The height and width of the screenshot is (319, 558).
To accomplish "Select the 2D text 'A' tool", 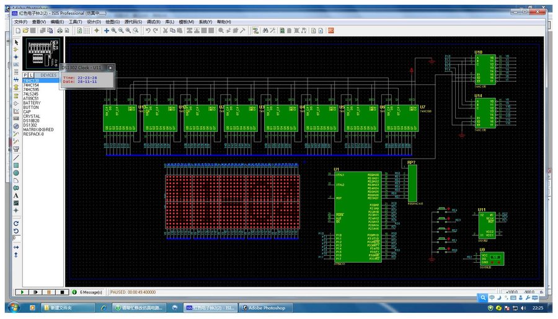I will [16, 195].
